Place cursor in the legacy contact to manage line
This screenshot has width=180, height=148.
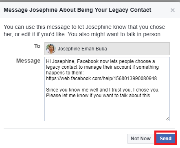point(102,67)
